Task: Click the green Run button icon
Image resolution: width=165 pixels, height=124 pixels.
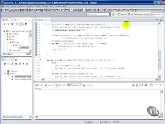Action: 36,10
